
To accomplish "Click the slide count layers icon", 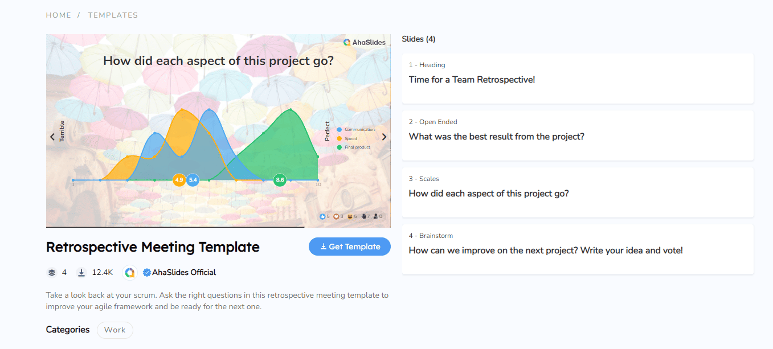I will click(x=52, y=273).
